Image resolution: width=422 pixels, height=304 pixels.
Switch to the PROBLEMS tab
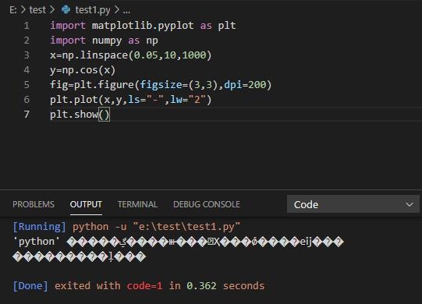[34, 204]
